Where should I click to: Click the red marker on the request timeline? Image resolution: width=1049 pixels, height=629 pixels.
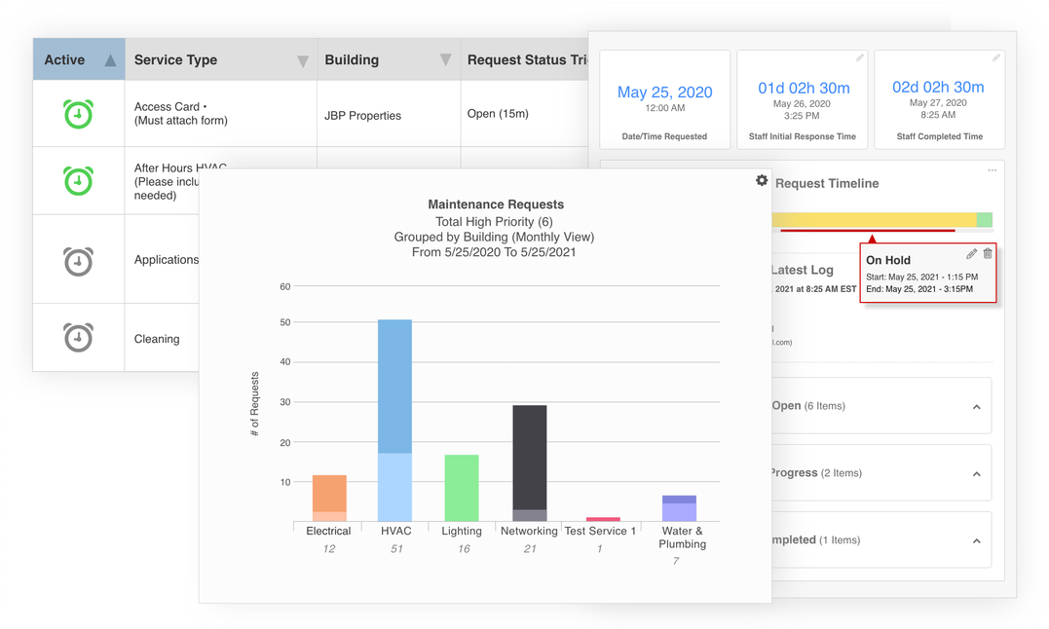click(x=872, y=237)
